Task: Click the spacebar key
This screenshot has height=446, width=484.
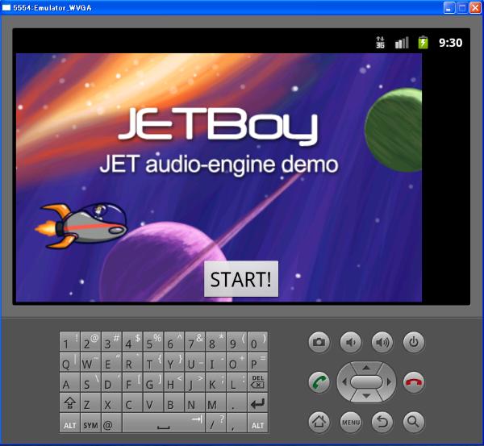Action: point(164,423)
